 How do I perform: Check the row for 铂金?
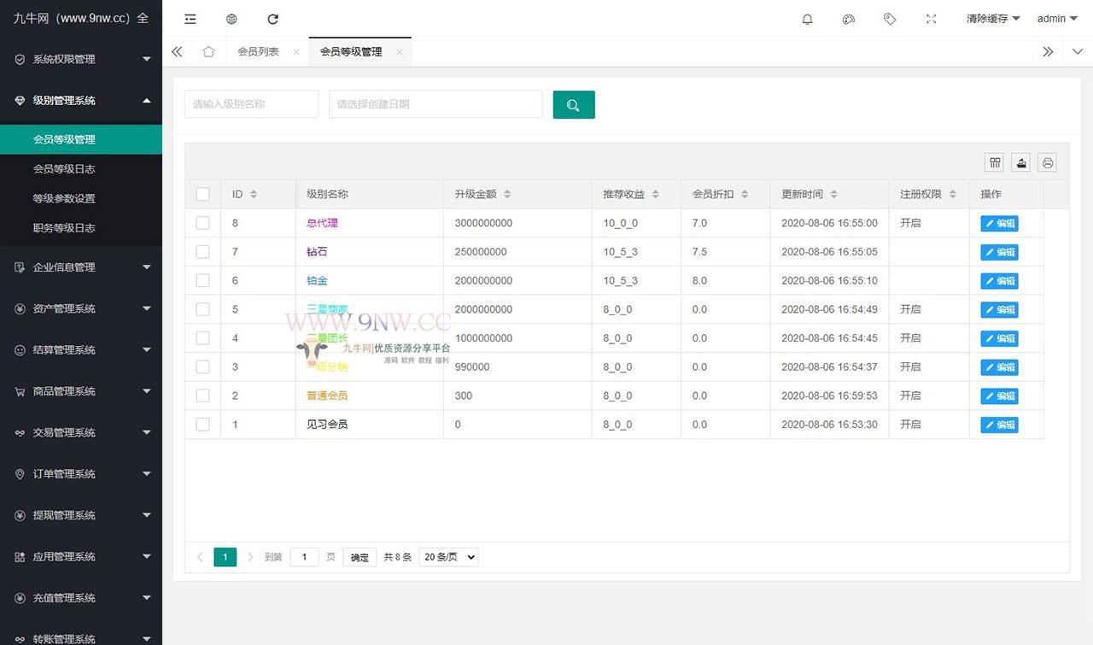[x=202, y=280]
